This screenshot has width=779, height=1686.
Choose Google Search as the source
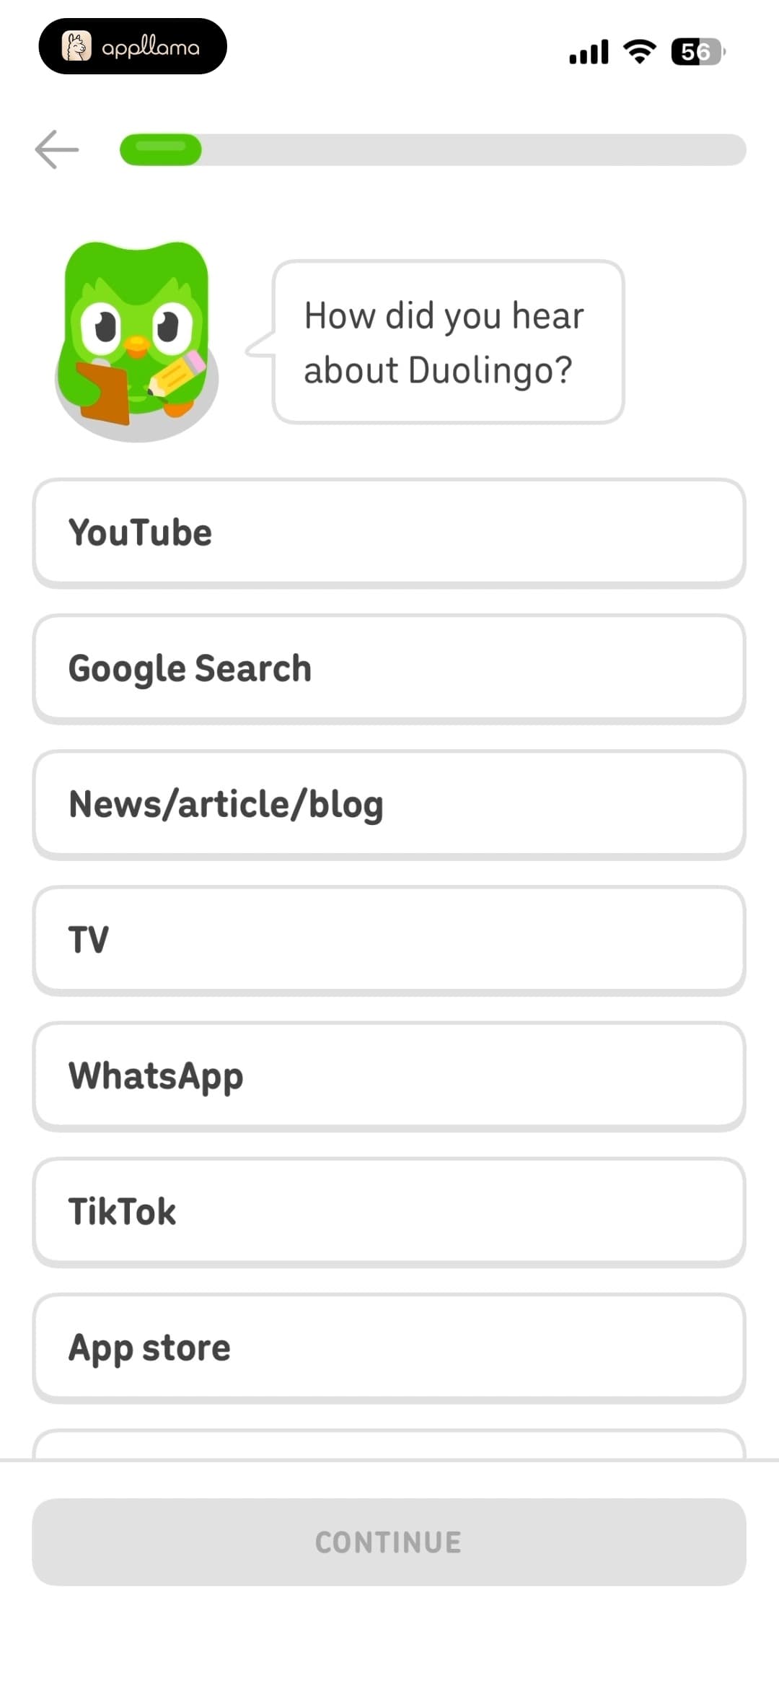coord(389,668)
